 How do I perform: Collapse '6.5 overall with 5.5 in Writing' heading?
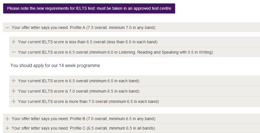coord(115,52)
